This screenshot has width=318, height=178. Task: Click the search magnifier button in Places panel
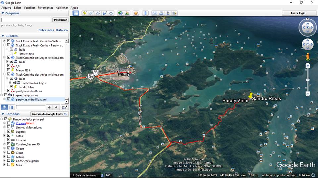point(4,107)
